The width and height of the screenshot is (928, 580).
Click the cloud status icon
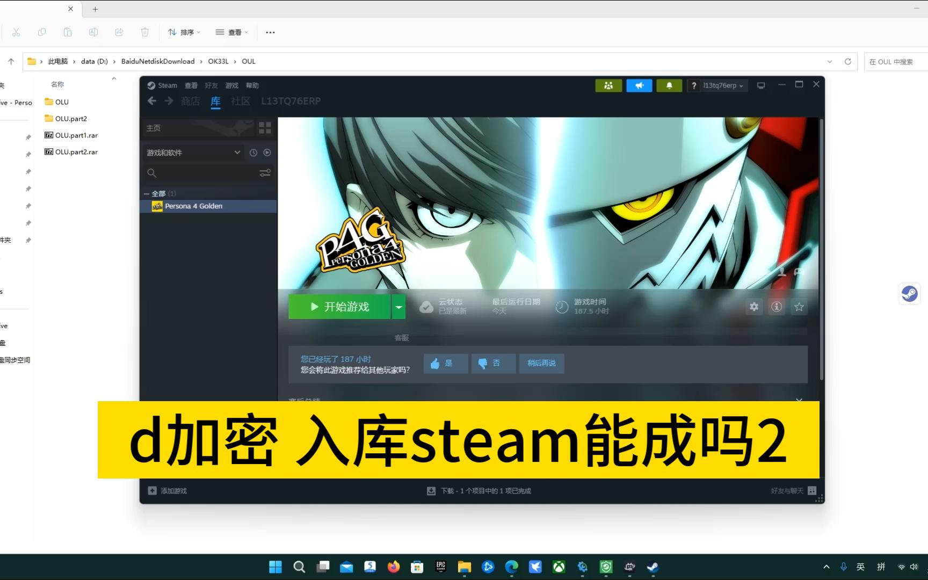(426, 307)
